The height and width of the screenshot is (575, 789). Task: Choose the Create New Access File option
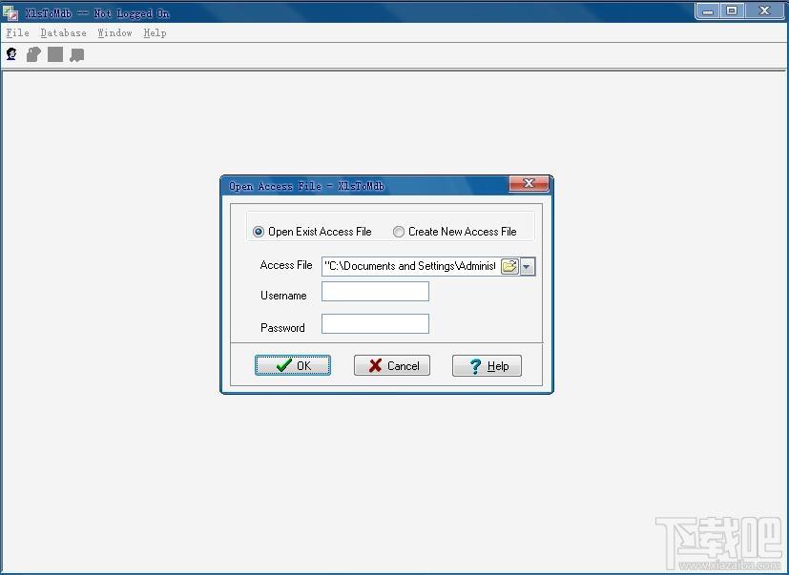point(455,232)
